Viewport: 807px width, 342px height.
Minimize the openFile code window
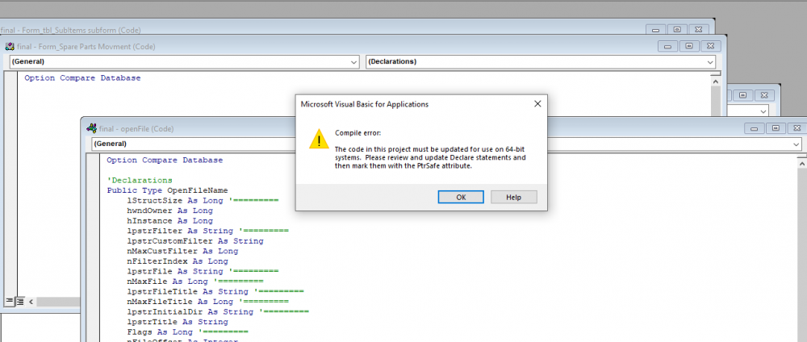[x=754, y=128]
